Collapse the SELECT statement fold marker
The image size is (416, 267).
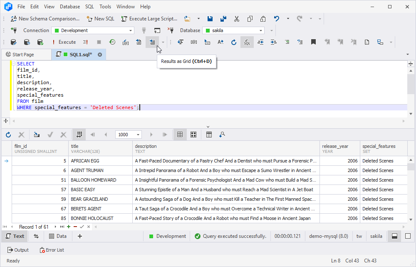[14, 64]
